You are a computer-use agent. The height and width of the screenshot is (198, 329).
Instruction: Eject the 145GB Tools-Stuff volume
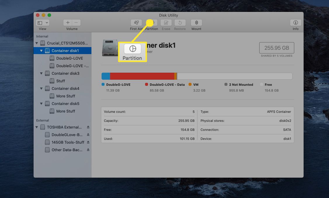[x=88, y=142]
